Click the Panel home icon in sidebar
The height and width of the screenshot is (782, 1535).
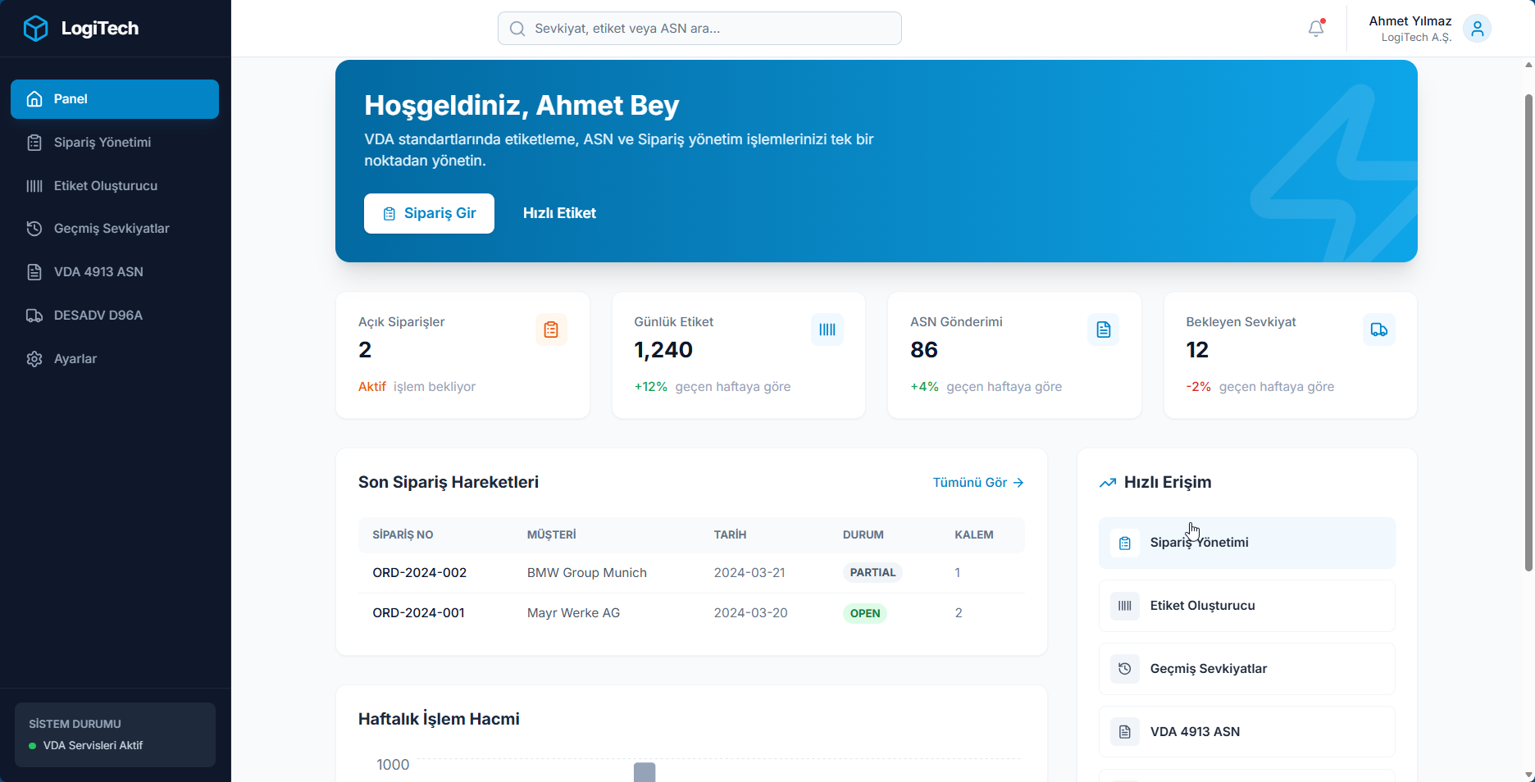click(34, 99)
